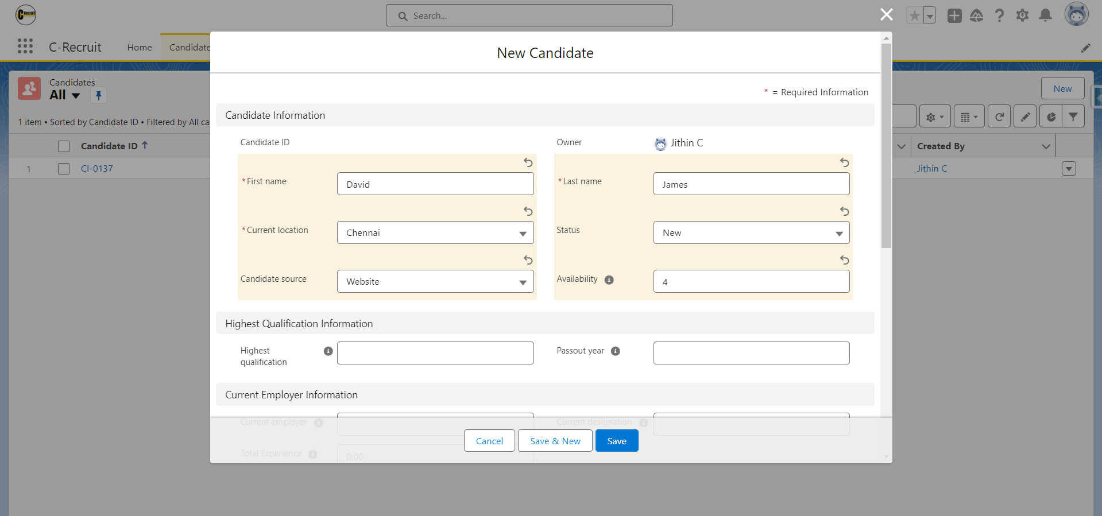Toggle the select all rows checkbox
This screenshot has width=1102, height=516.
tap(64, 146)
